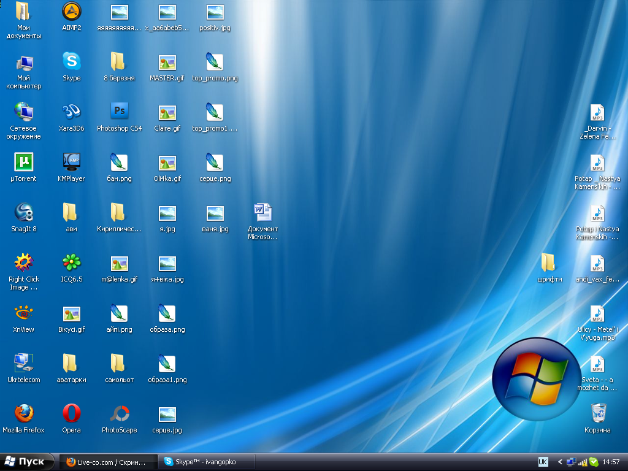Switch to the Live-co.com Firefox taskbar window
The image size is (628, 471).
pyautogui.click(x=107, y=462)
